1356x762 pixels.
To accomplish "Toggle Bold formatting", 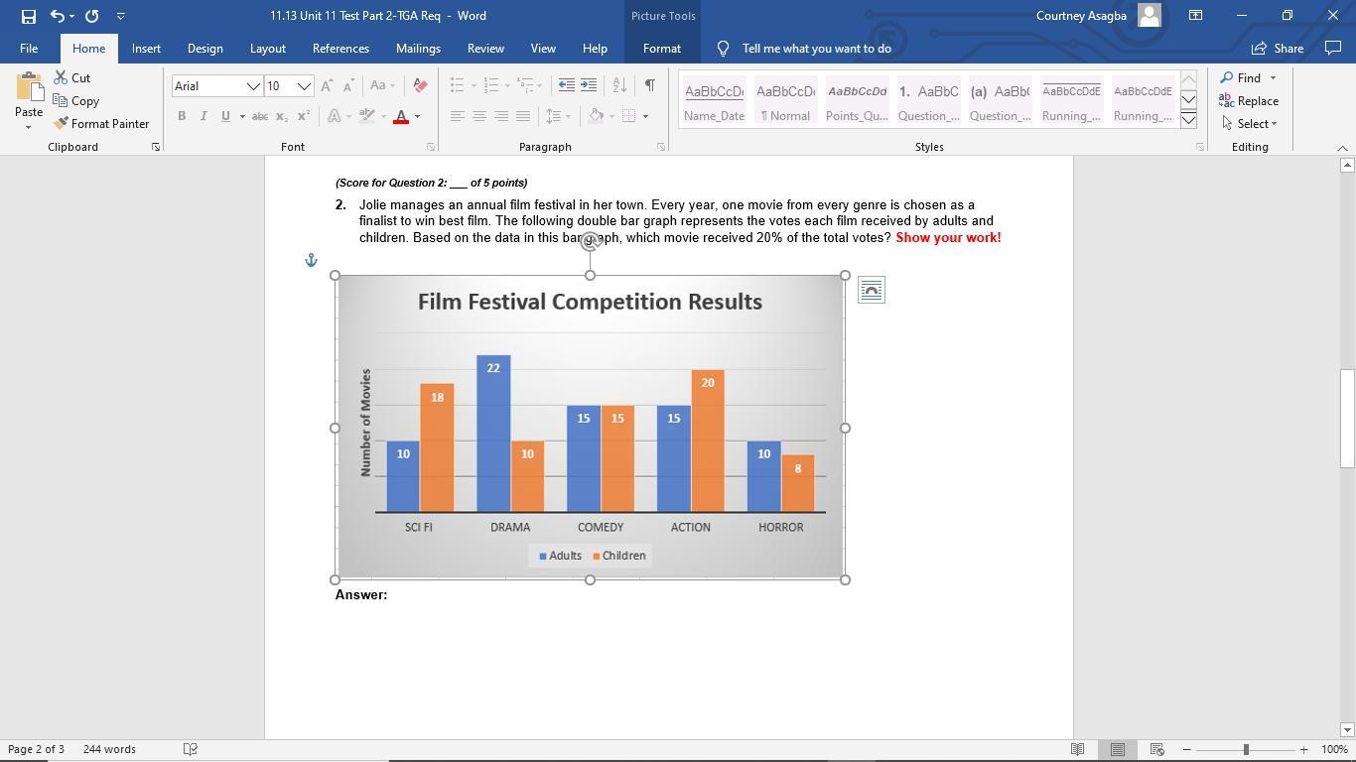I will 182,116.
